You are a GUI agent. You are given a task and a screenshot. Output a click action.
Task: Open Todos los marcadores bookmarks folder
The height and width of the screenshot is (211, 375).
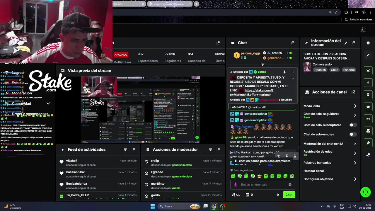tap(359, 20)
